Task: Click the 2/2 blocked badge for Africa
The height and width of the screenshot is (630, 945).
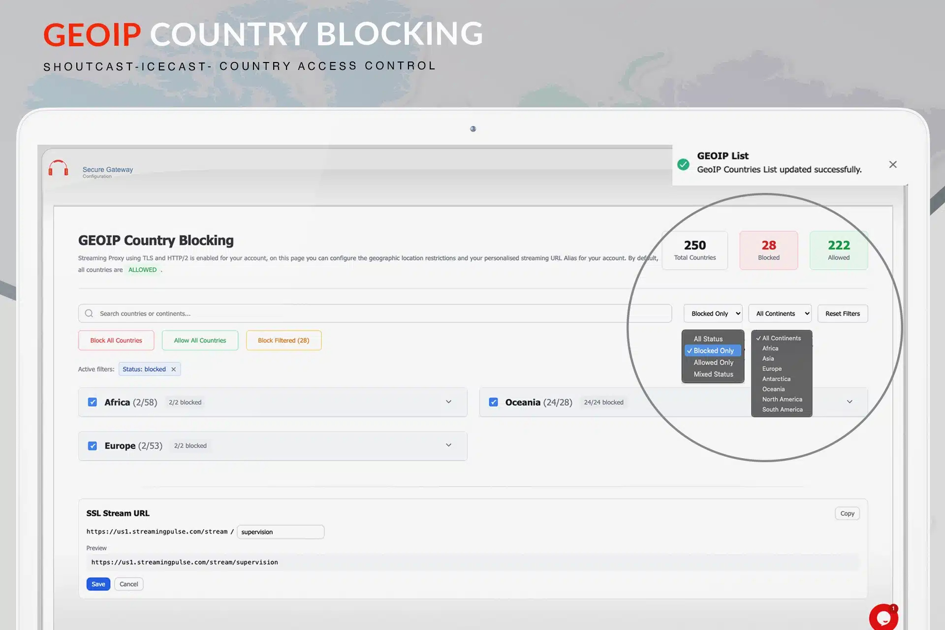Action: pos(185,402)
